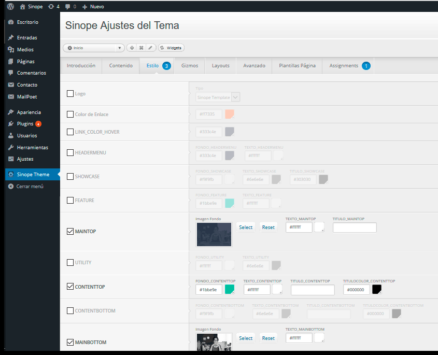
Task: Visit the Sinope site home icon
Action: (x=23, y=7)
